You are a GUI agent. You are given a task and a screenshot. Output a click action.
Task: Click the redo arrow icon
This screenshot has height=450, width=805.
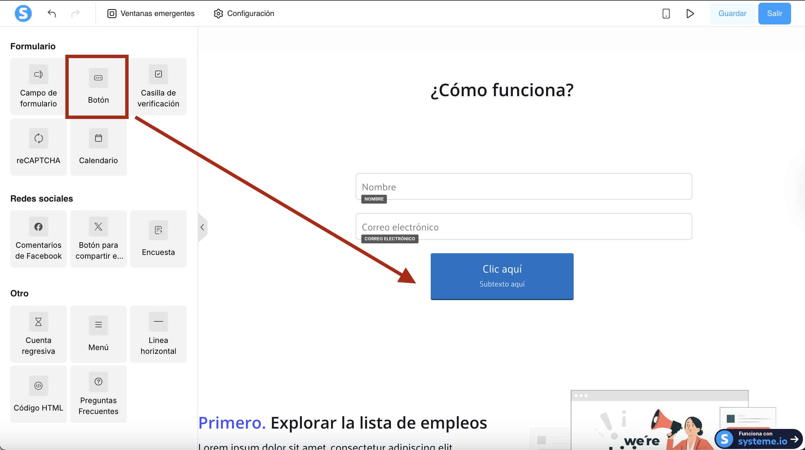(75, 14)
